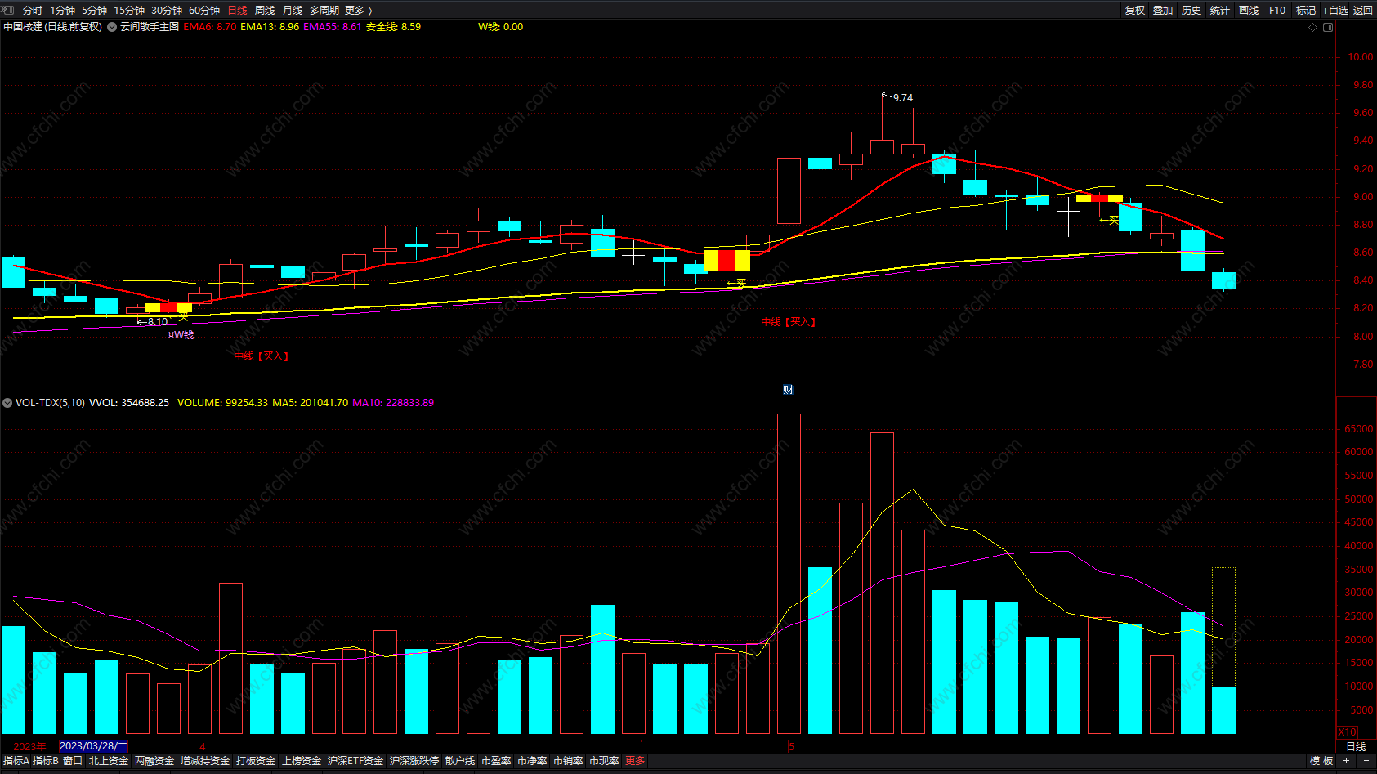
Task: Select the 15分钟 period tab
Action: (x=129, y=11)
